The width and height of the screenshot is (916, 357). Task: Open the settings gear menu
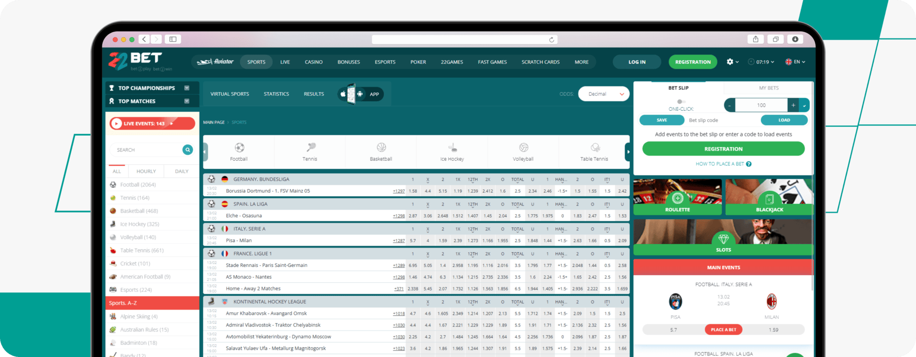pos(730,62)
